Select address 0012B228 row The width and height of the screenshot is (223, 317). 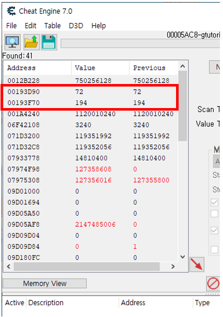coord(91,81)
